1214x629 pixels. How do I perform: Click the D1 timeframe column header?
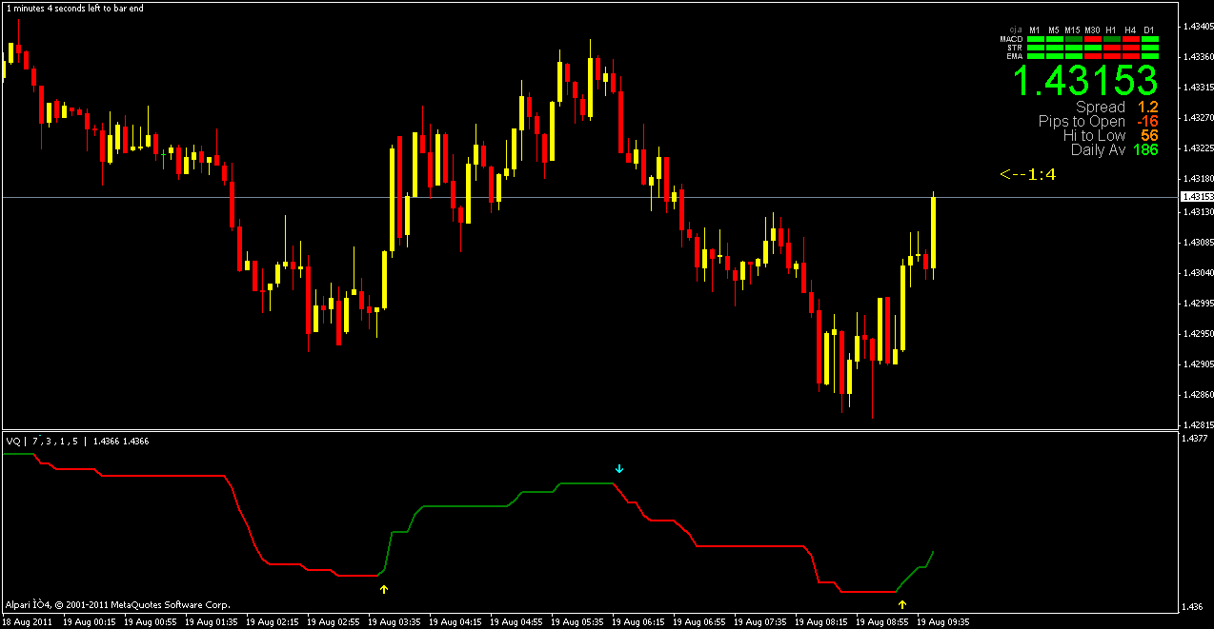(1149, 30)
